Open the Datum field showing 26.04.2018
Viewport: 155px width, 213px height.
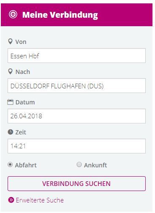coord(77,116)
